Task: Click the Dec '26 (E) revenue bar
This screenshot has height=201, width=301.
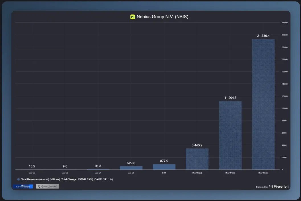Action: point(197,159)
